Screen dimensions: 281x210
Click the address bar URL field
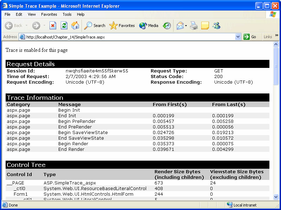click(130, 37)
